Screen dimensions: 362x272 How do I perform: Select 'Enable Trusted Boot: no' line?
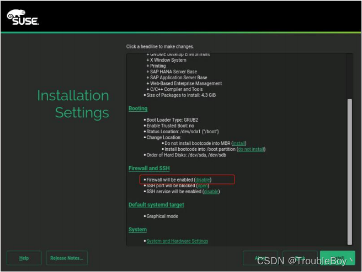(170, 126)
